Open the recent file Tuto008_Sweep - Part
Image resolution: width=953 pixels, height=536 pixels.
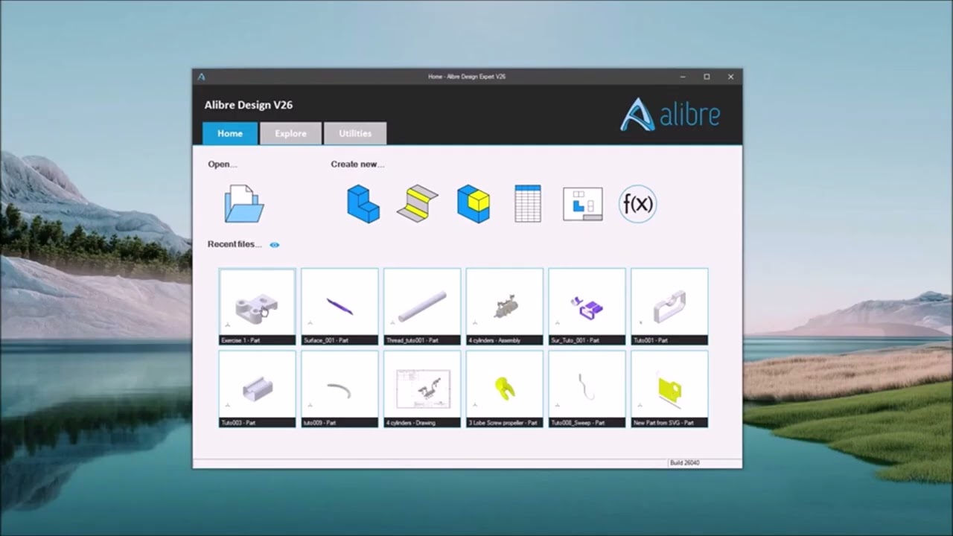tap(587, 389)
